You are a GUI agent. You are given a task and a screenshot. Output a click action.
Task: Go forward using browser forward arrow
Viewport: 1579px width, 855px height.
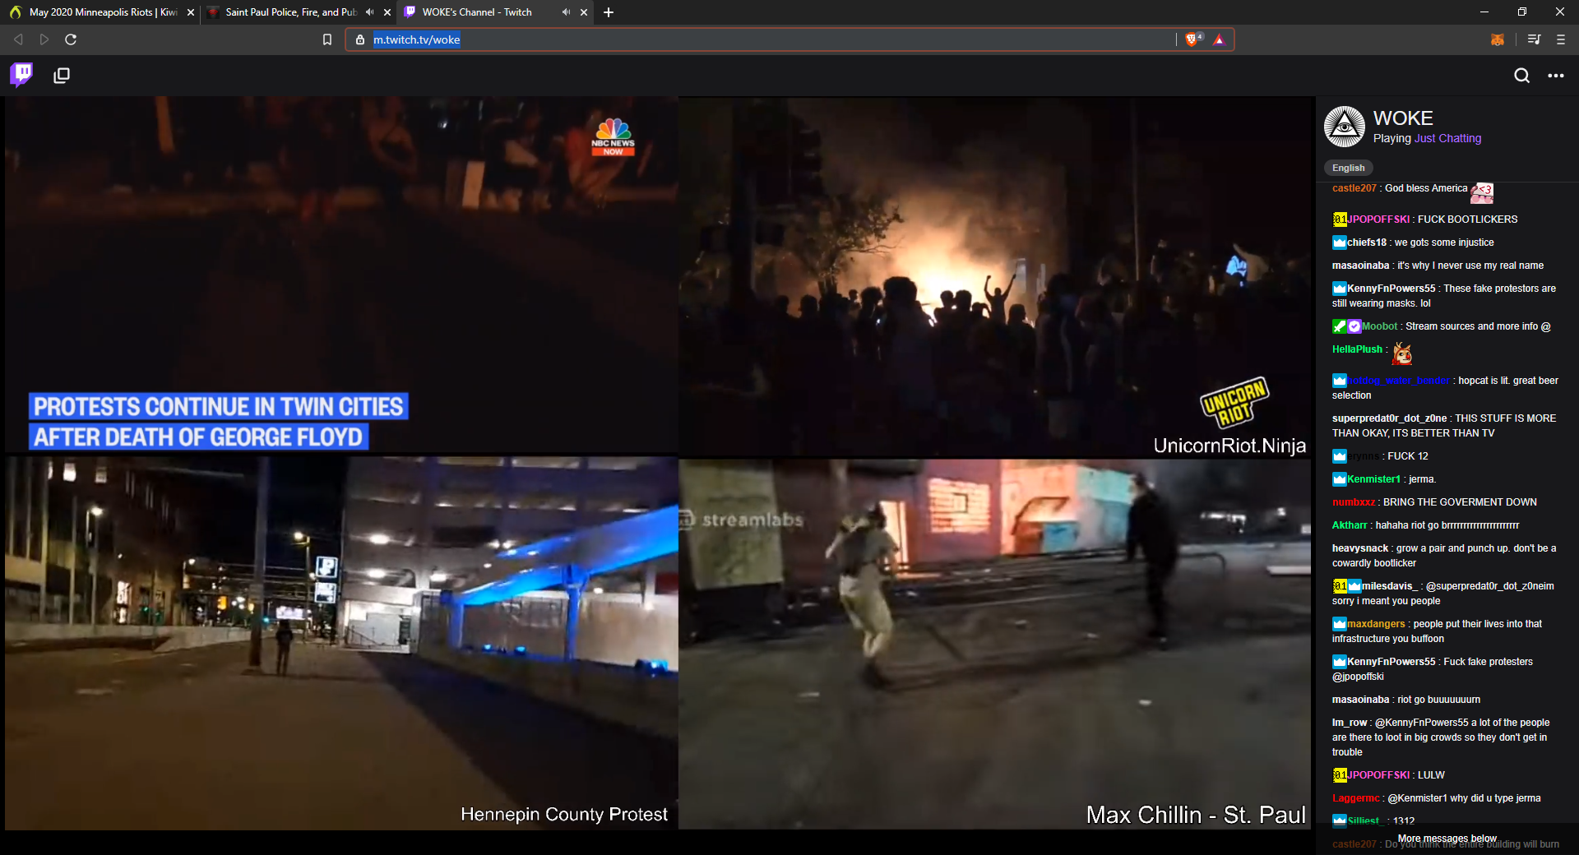click(x=44, y=39)
